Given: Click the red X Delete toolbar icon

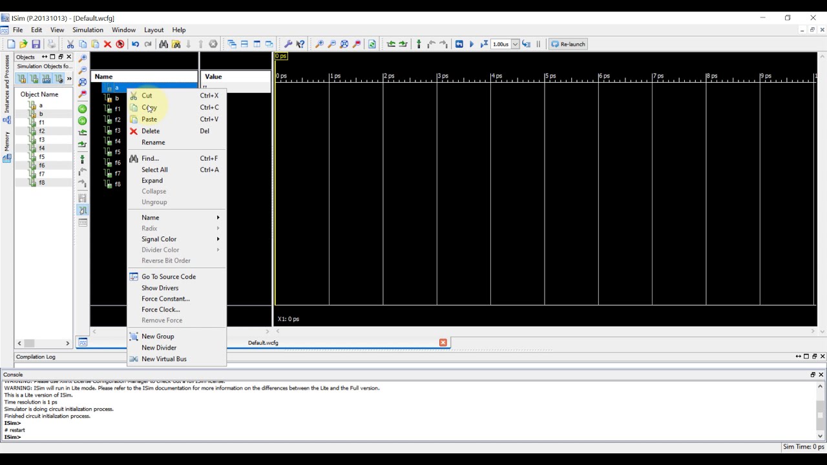Looking at the screenshot, I should pos(107,44).
